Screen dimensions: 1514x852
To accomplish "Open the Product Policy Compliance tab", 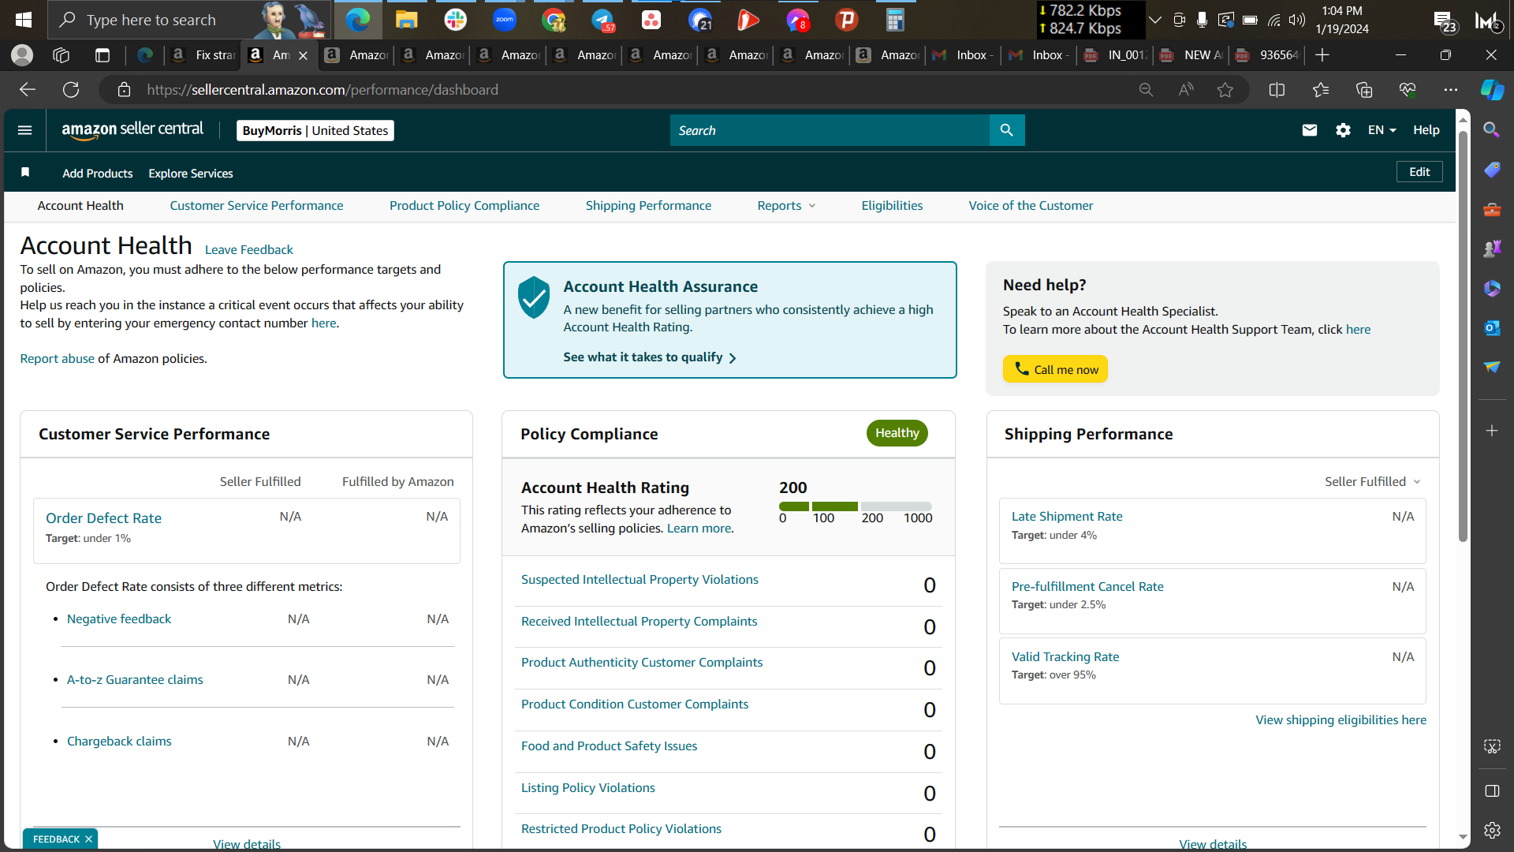I will [464, 206].
